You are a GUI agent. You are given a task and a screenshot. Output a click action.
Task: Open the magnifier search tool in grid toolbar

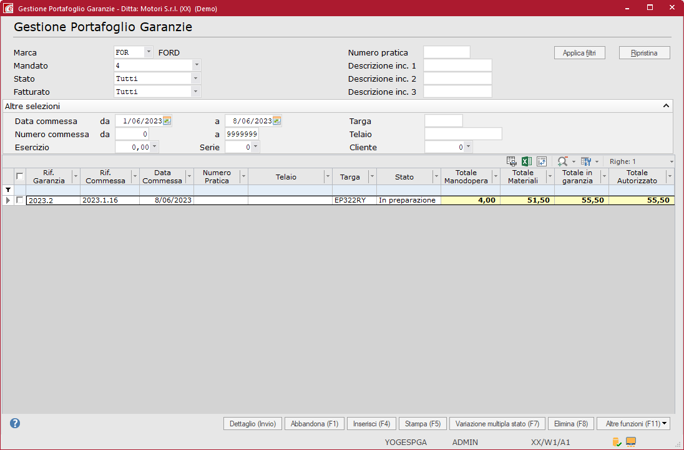562,161
